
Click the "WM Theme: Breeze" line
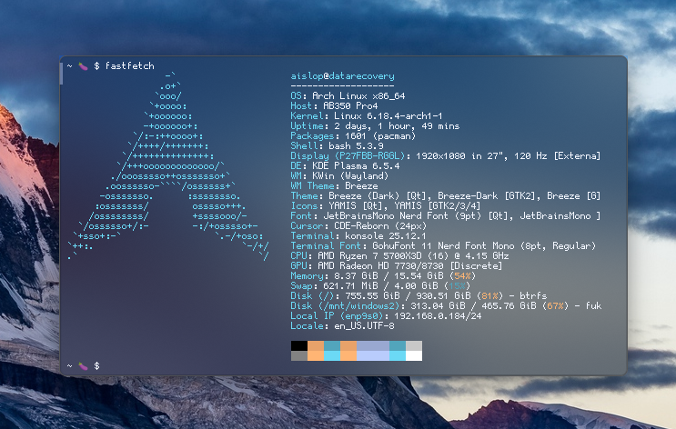pos(334,185)
